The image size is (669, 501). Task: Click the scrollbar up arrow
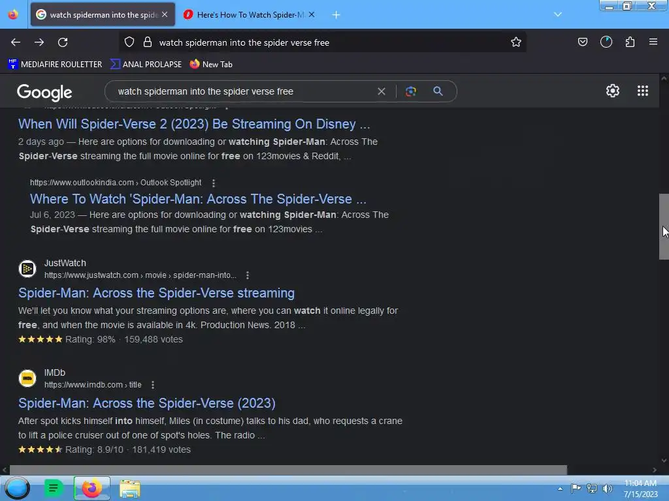click(664, 78)
